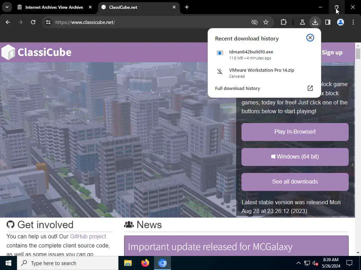Open Chrome's three-dot menu
This screenshot has height=270, width=361.
click(353, 22)
